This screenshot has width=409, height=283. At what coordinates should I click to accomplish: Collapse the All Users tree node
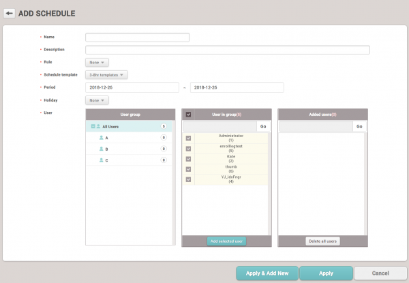pos(92,126)
